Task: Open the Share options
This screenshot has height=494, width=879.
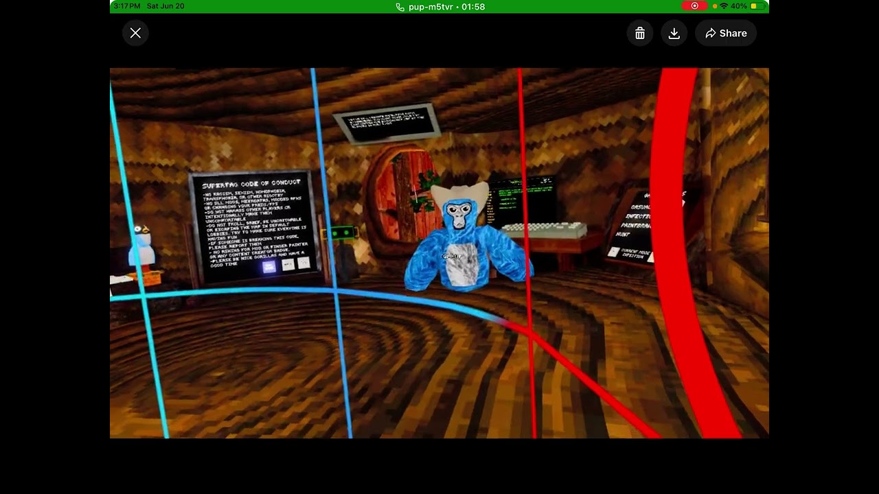Action: point(726,33)
